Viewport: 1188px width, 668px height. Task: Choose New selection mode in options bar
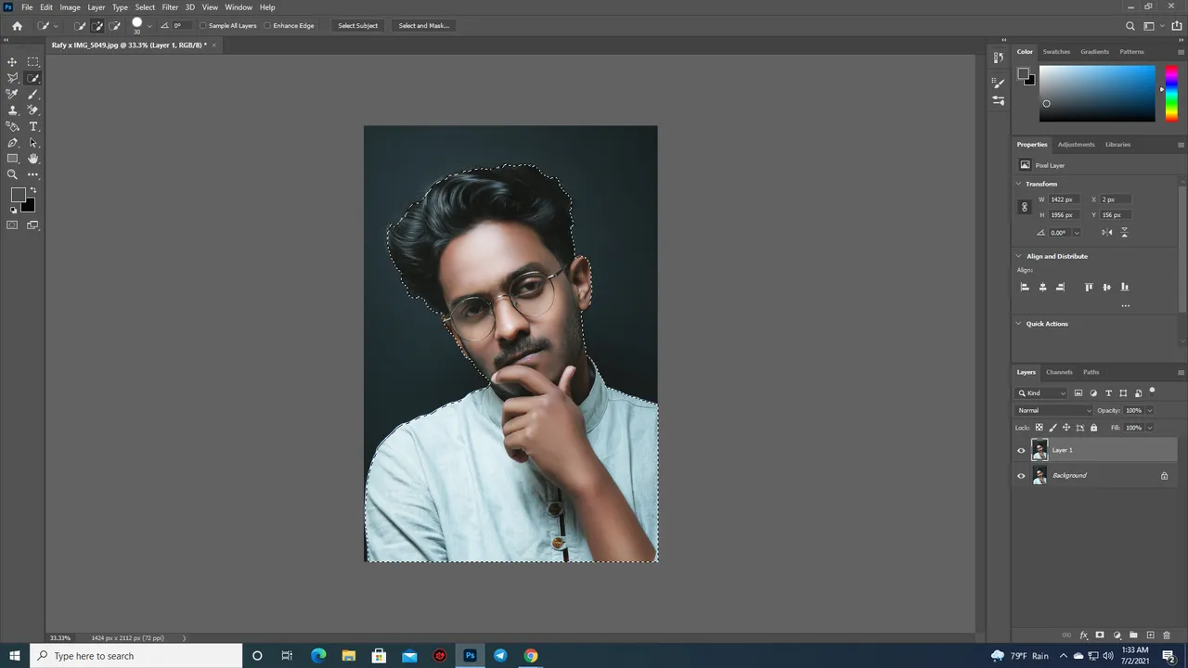80,26
